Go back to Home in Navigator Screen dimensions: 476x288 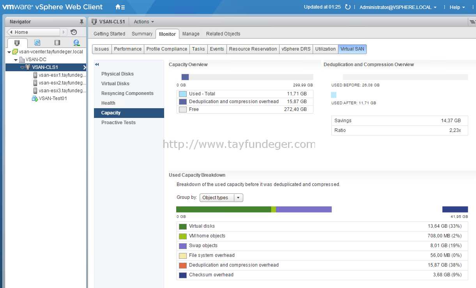pyautogui.click(x=34, y=32)
